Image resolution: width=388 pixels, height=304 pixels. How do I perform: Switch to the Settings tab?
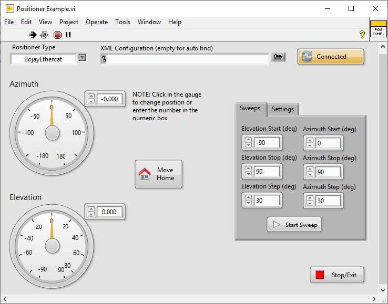pyautogui.click(x=283, y=109)
